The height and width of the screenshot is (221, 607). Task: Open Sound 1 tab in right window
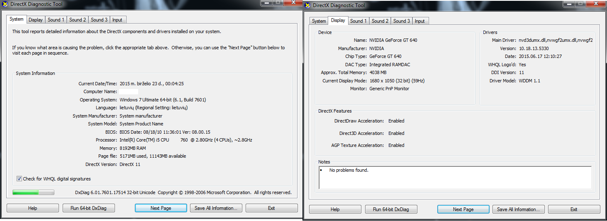(358, 21)
